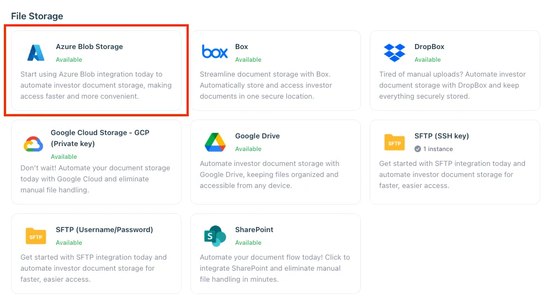Click description 'Automate your document flow today!'
This screenshot has height=301, width=548.
(x=275, y=268)
